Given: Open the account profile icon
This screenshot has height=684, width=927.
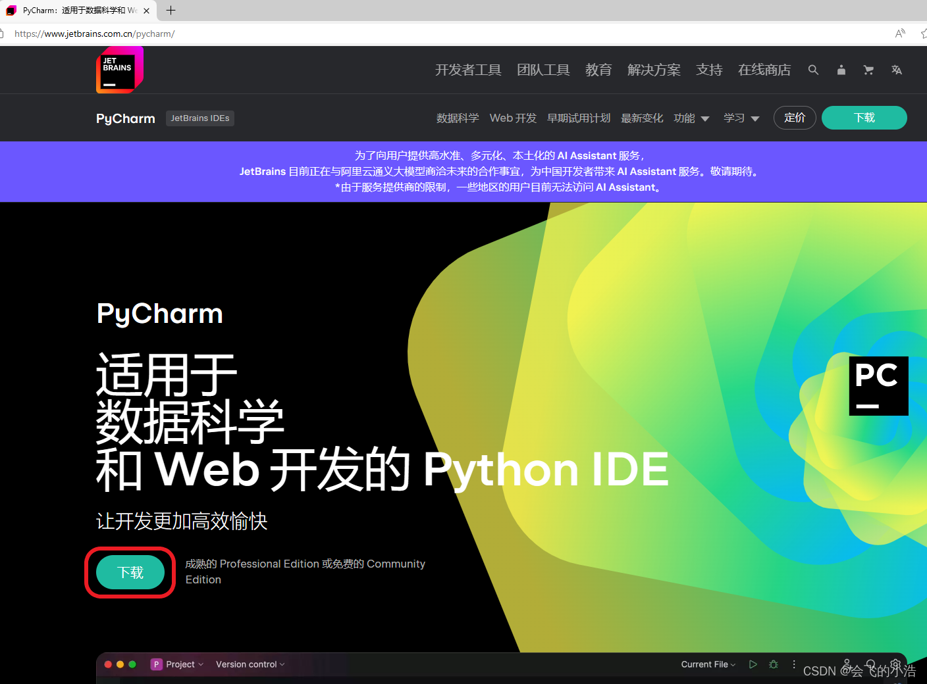Looking at the screenshot, I should point(841,70).
